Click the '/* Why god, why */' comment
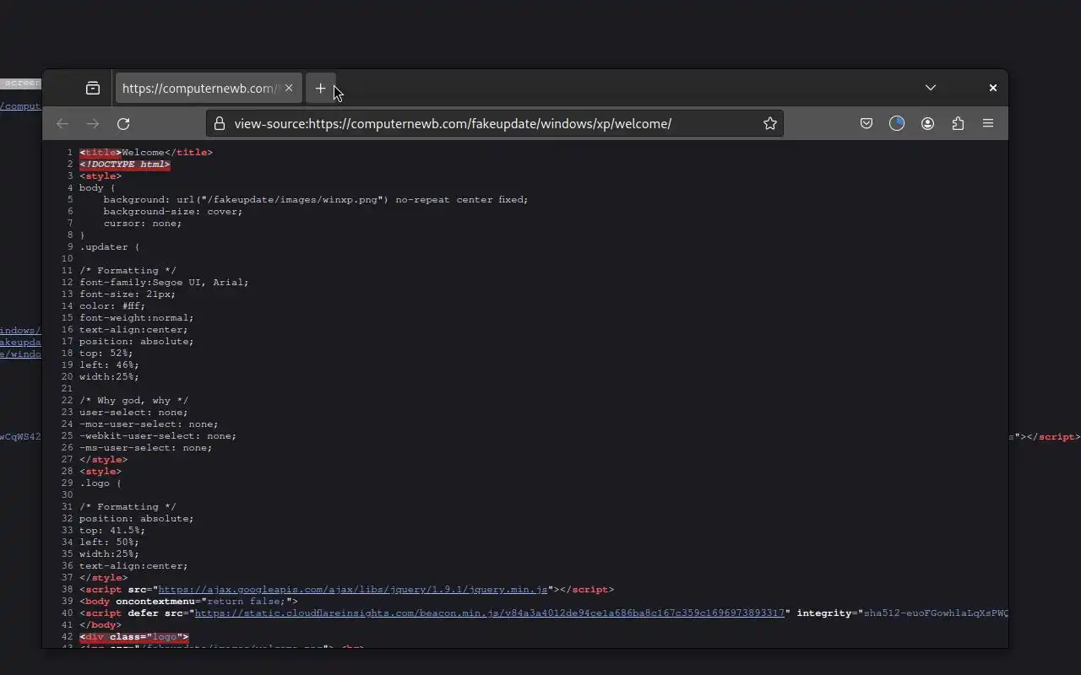 click(134, 401)
